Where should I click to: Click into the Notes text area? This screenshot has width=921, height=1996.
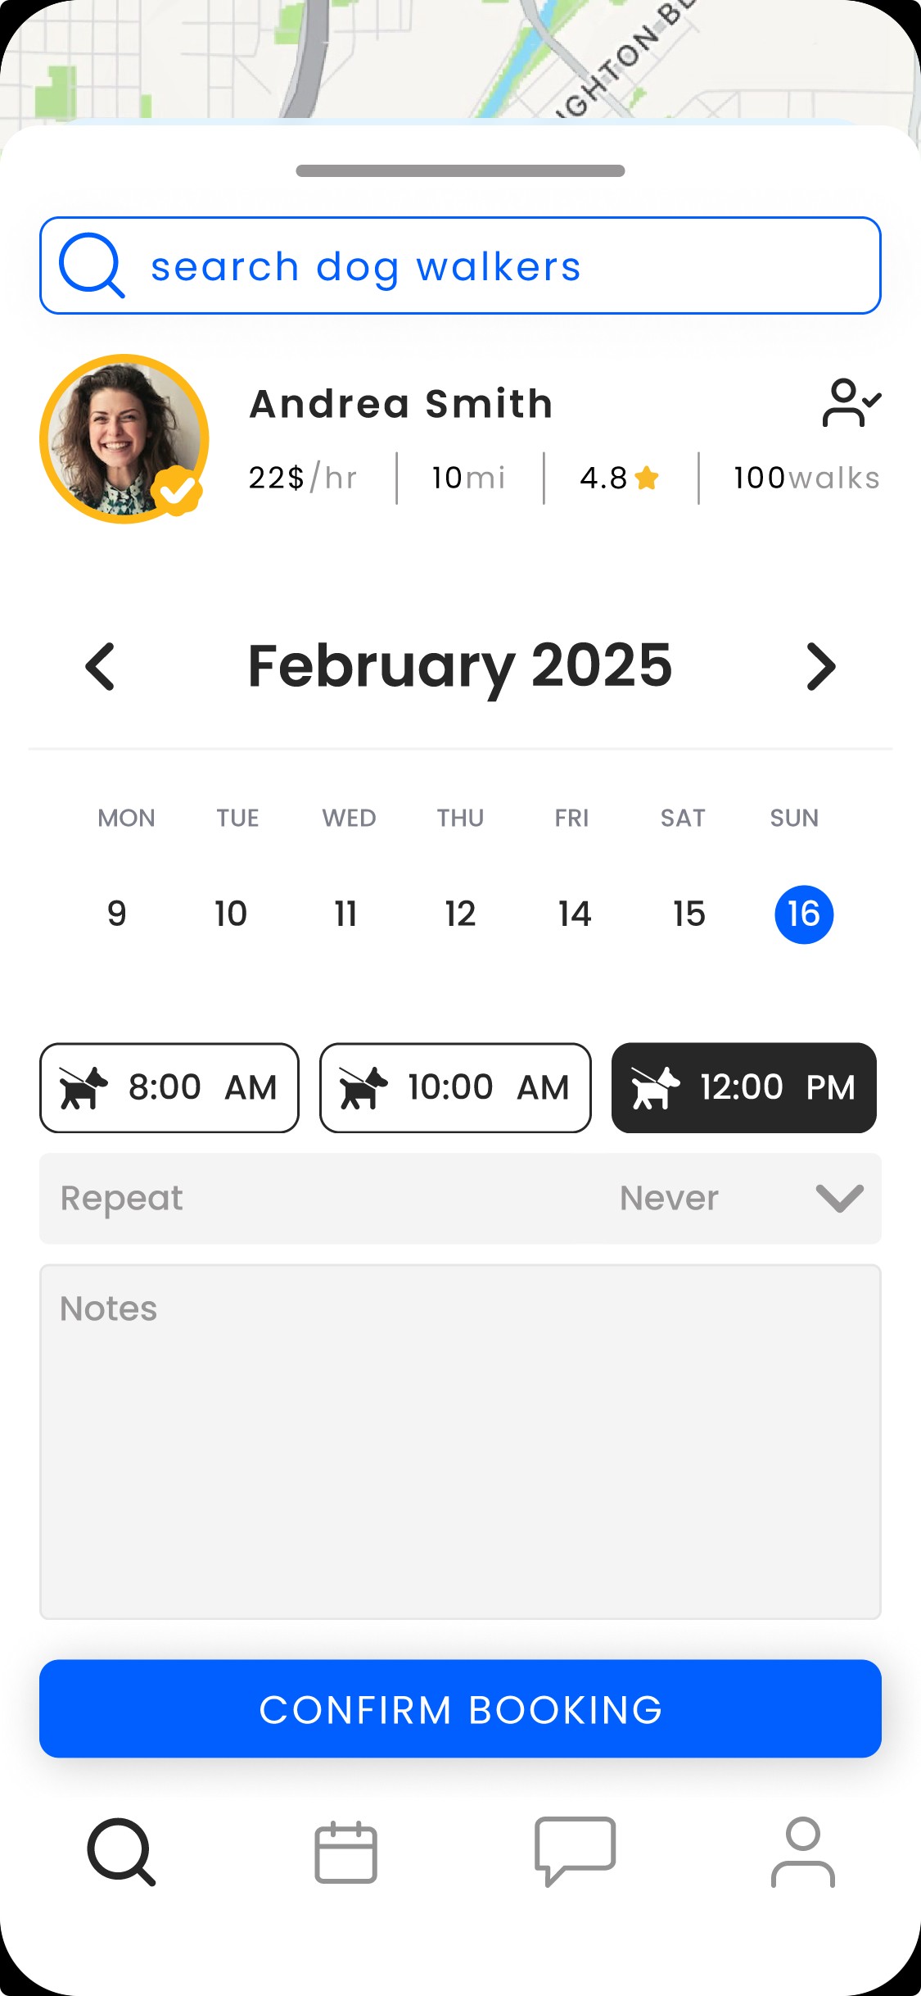tap(460, 1440)
